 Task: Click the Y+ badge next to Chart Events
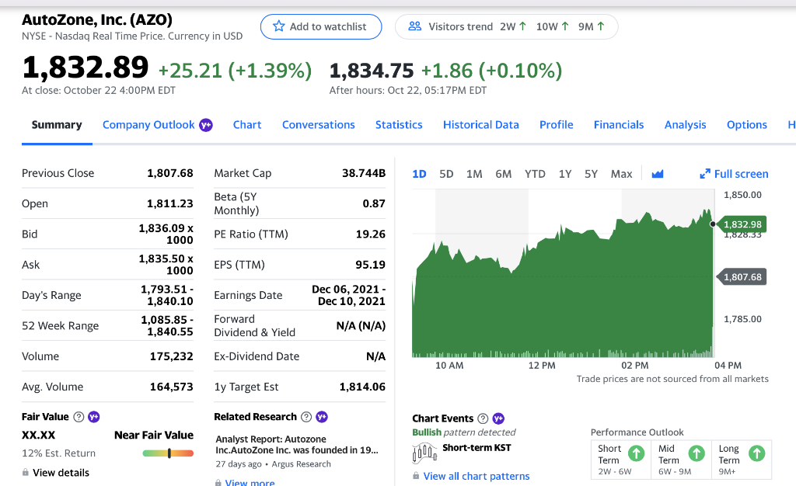(497, 418)
